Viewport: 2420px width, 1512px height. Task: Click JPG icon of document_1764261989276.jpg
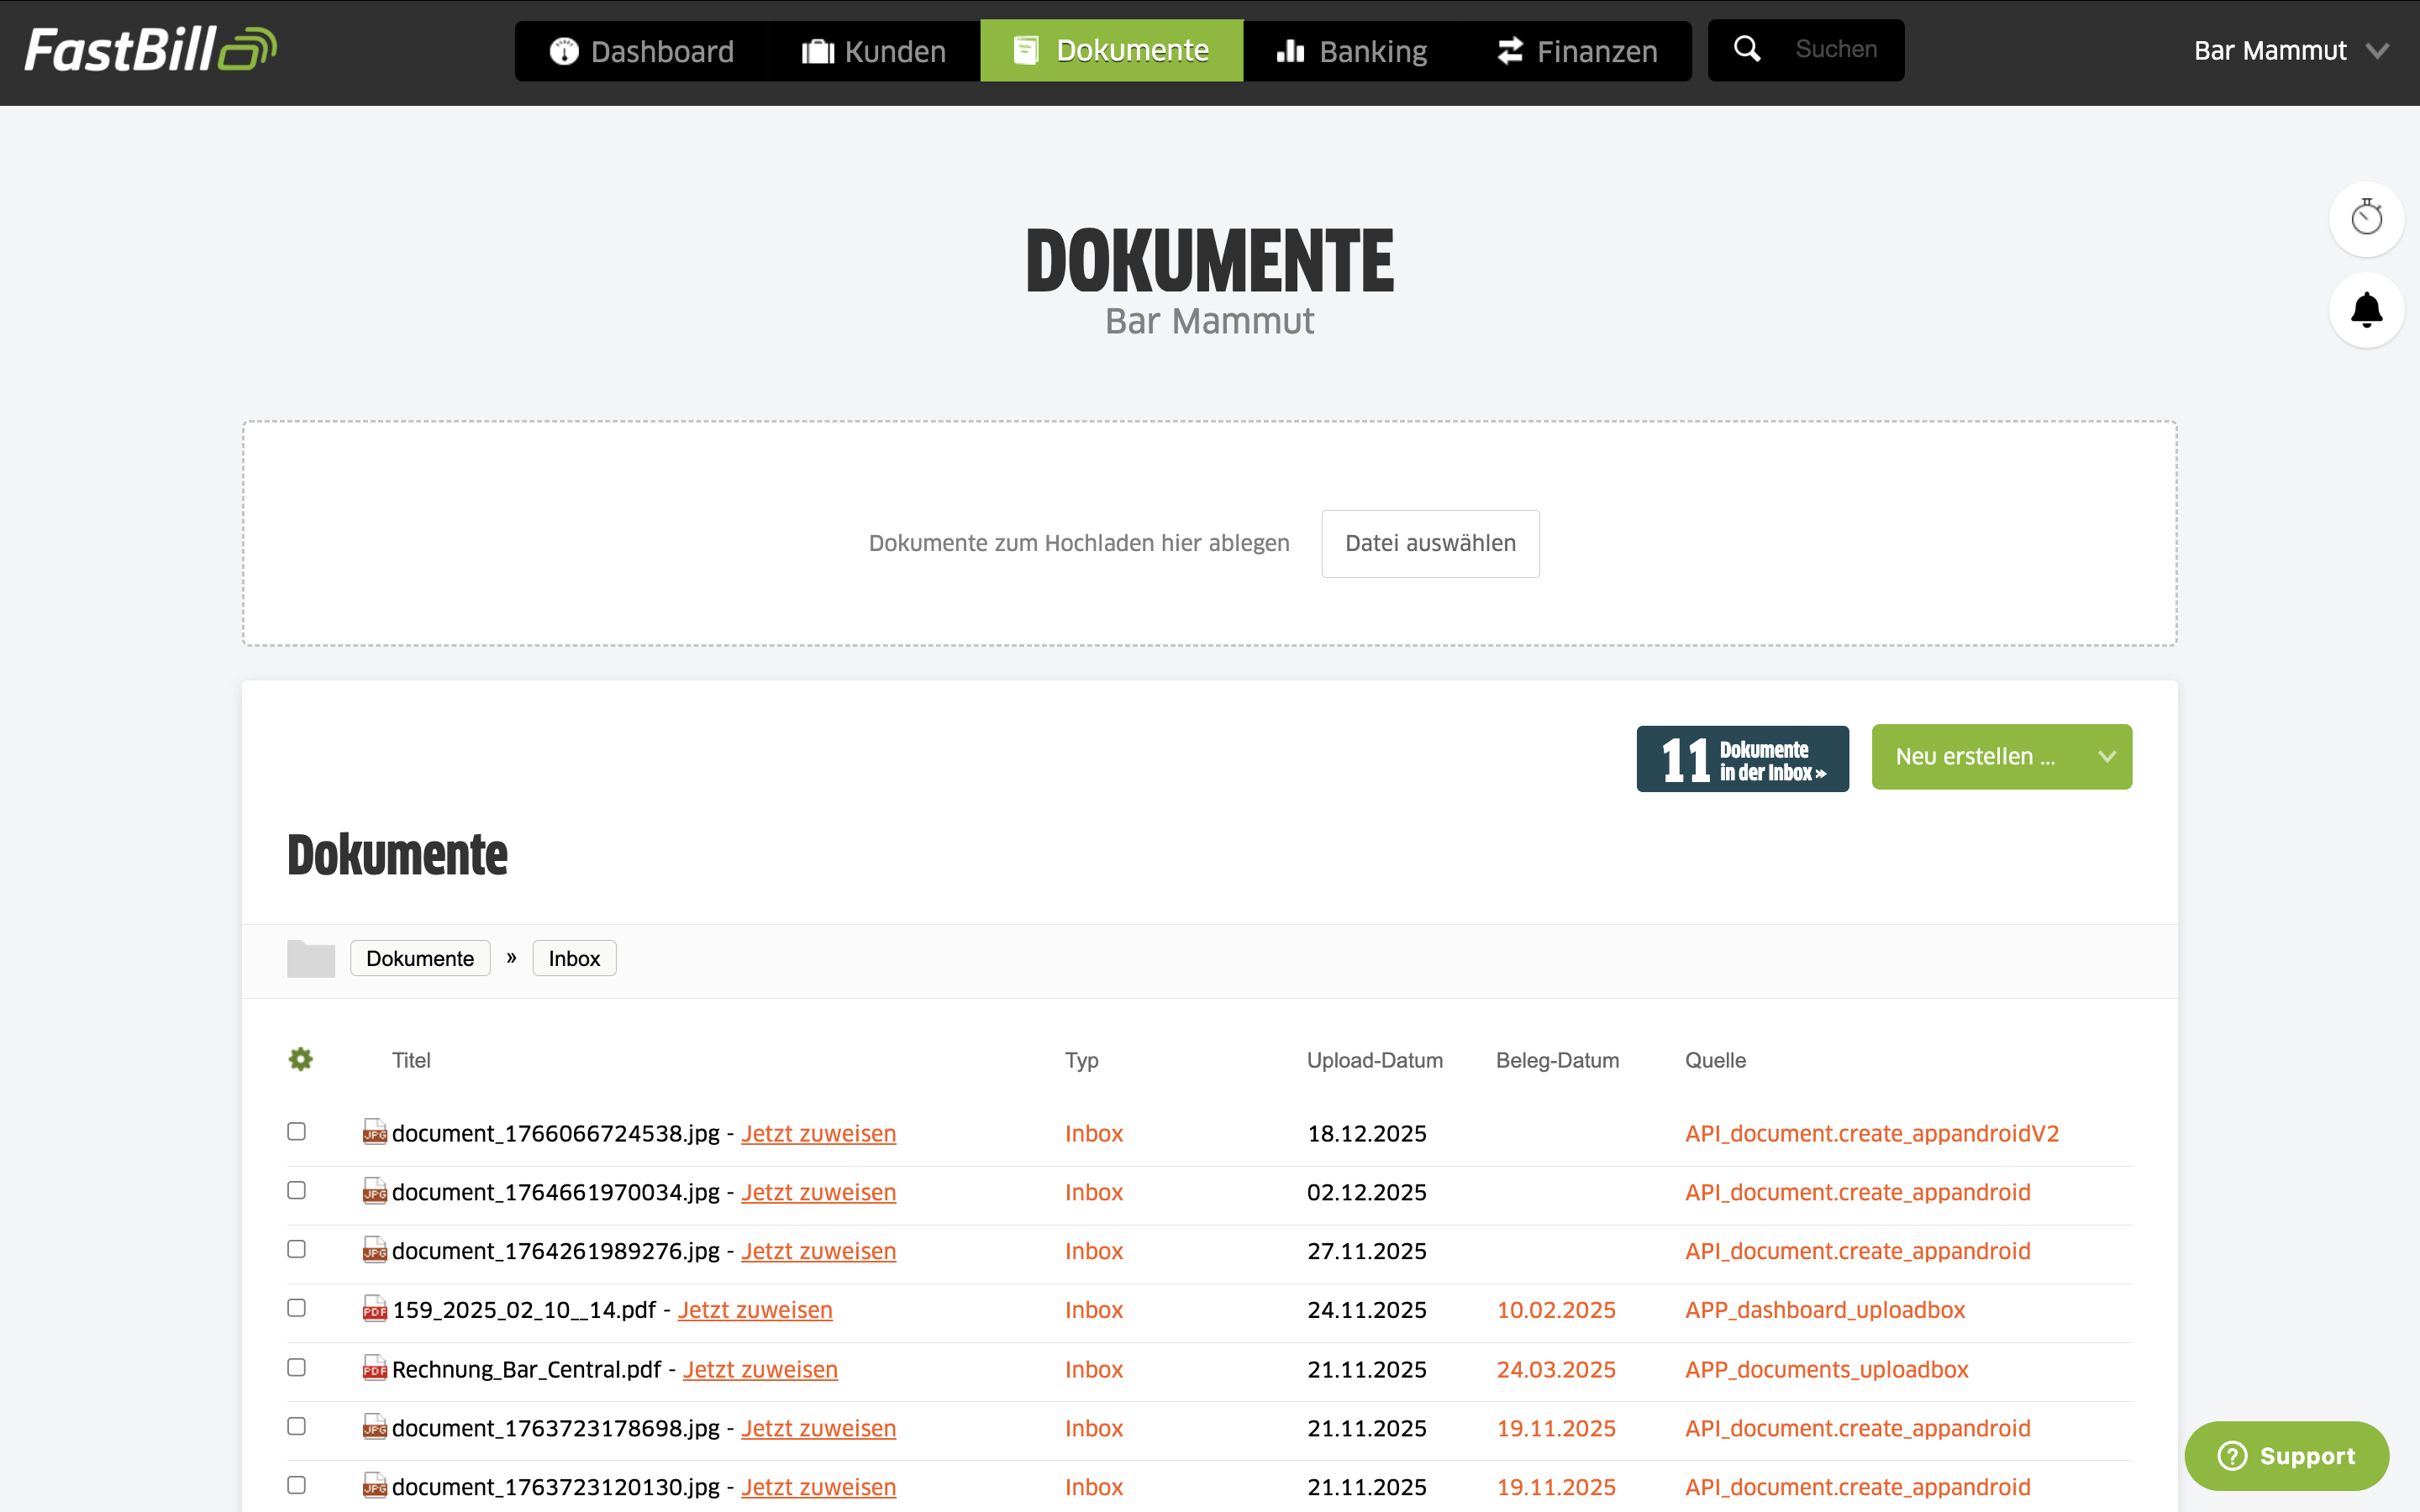(374, 1250)
